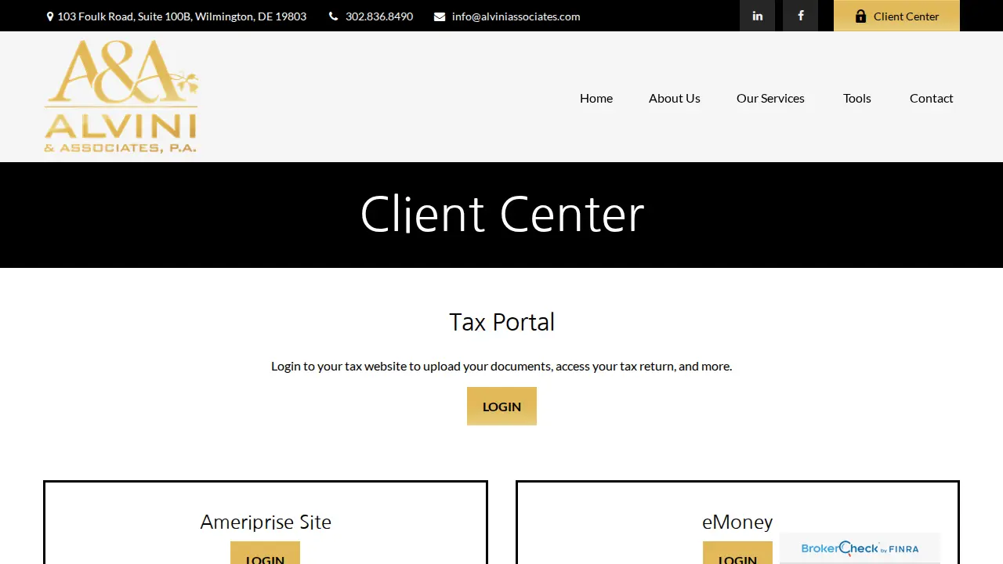Open the Facebook icon link
The width and height of the screenshot is (1003, 564).
[x=800, y=16]
